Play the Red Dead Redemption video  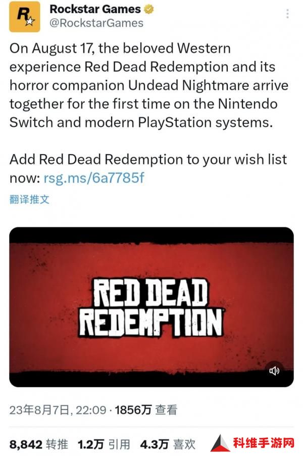point(151,307)
